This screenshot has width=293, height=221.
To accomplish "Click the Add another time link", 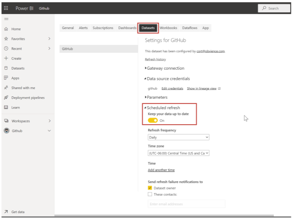I will point(161,170).
